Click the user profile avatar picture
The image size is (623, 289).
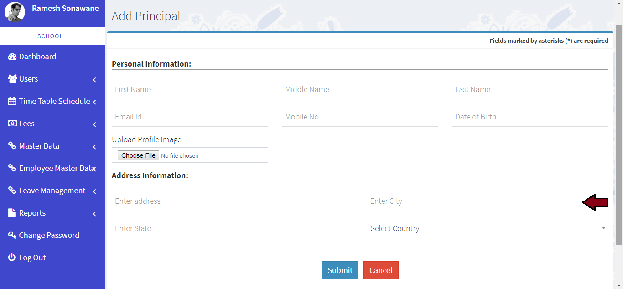[15, 12]
